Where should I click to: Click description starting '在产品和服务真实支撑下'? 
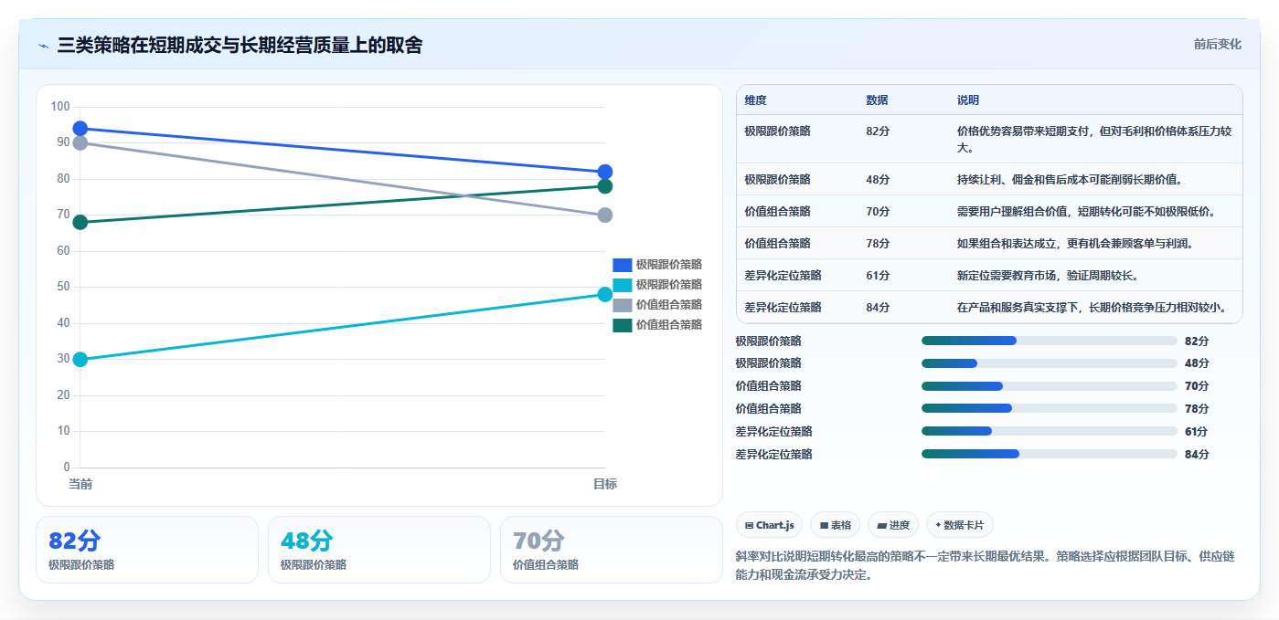1092,308
